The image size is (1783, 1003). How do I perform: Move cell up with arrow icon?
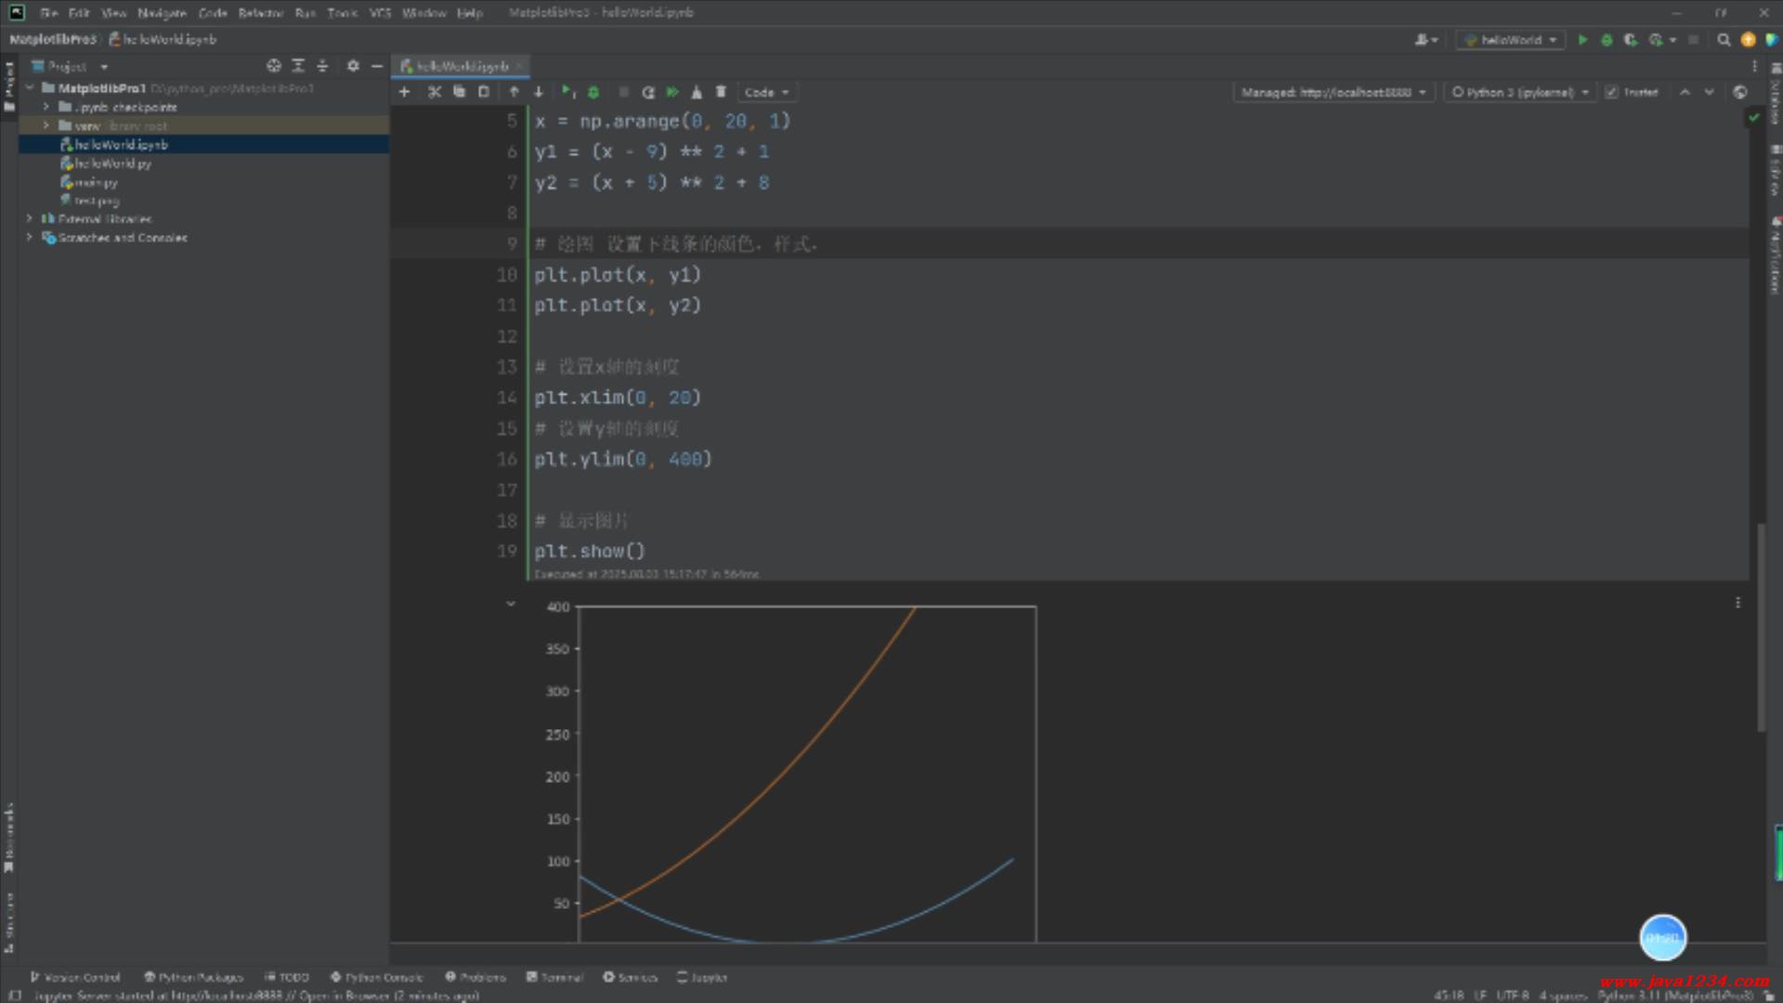coord(514,92)
